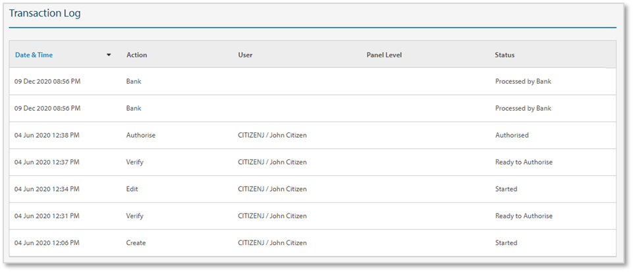The height and width of the screenshot is (272, 633).
Task: Click the 04 Jun 2020 12:31 PM entry
Action: click(x=47, y=216)
